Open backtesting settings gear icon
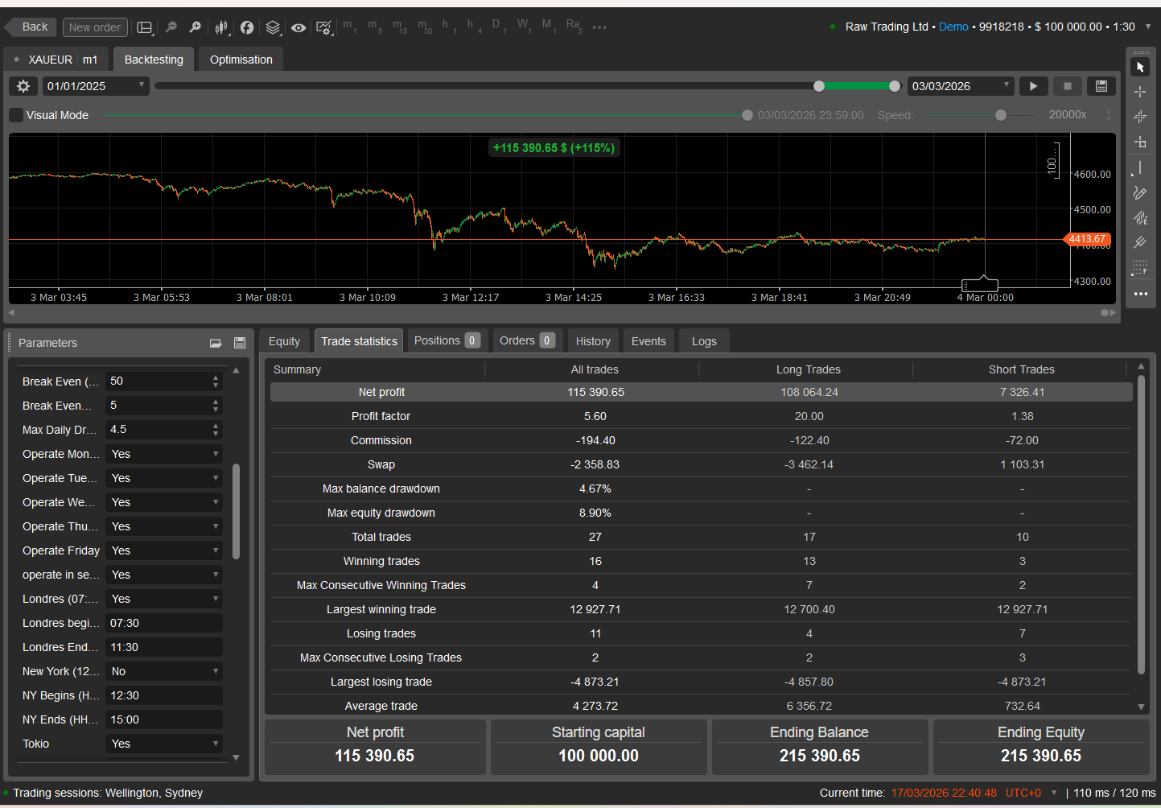Viewport: 1161px width, 808px height. coord(23,86)
